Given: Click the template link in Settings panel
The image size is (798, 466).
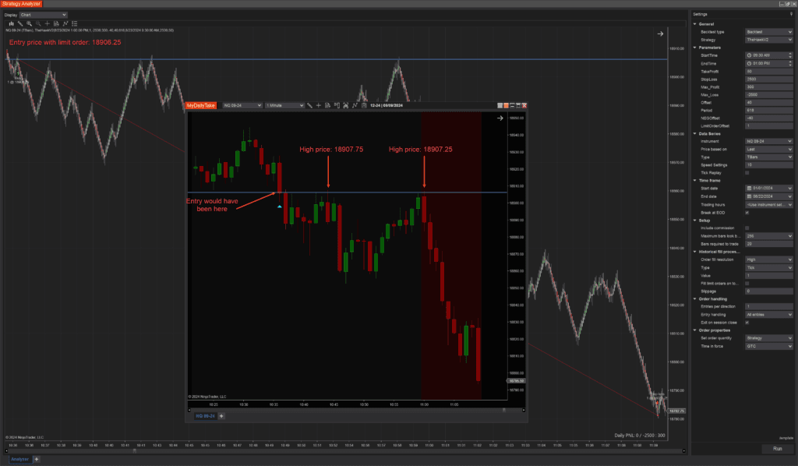Looking at the screenshot, I should pyautogui.click(x=786, y=438).
